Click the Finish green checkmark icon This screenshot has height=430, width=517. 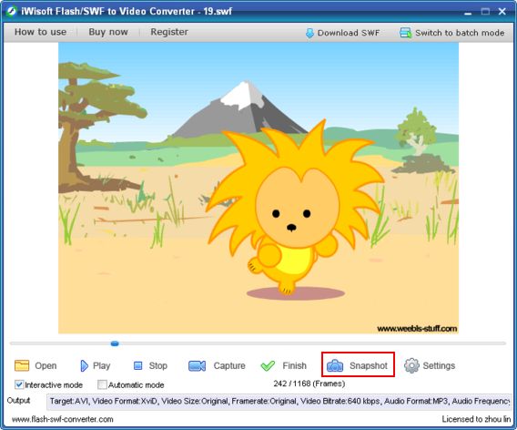click(x=268, y=365)
